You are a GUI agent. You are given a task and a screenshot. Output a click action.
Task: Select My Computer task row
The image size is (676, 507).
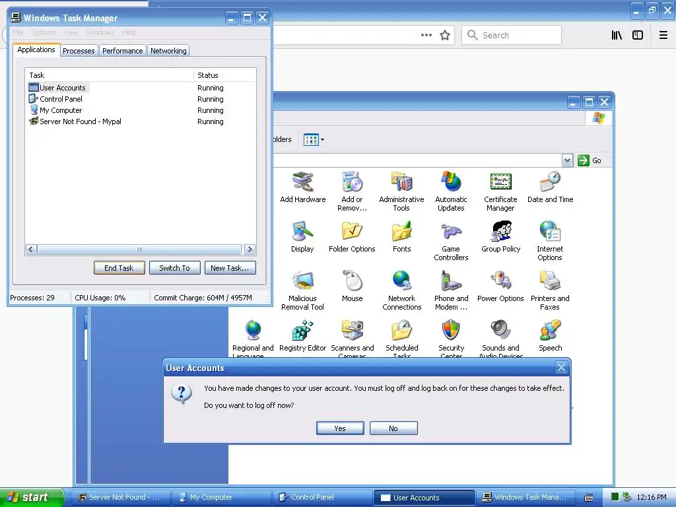140,110
